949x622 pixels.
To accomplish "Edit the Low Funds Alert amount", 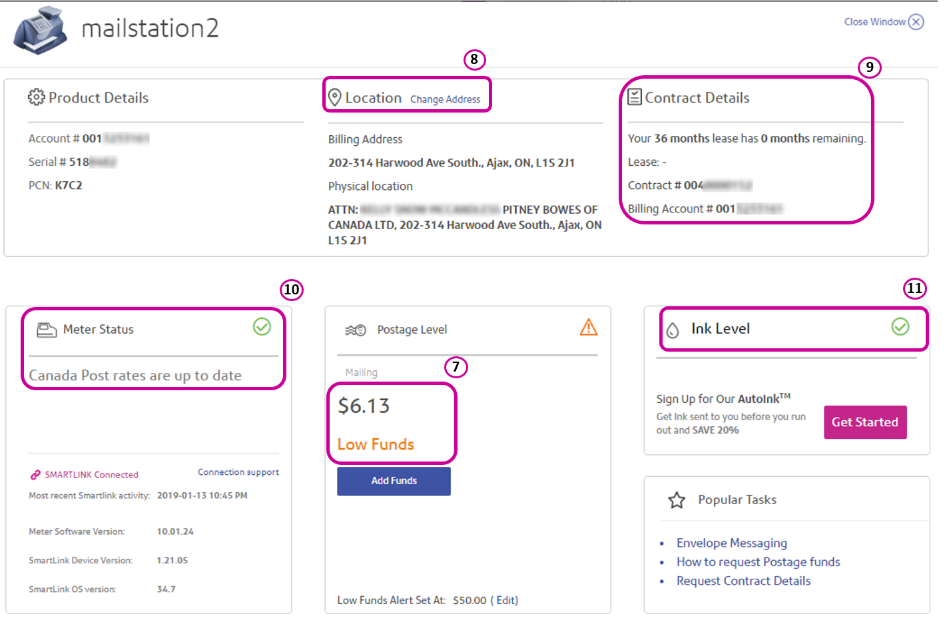I will [506, 600].
